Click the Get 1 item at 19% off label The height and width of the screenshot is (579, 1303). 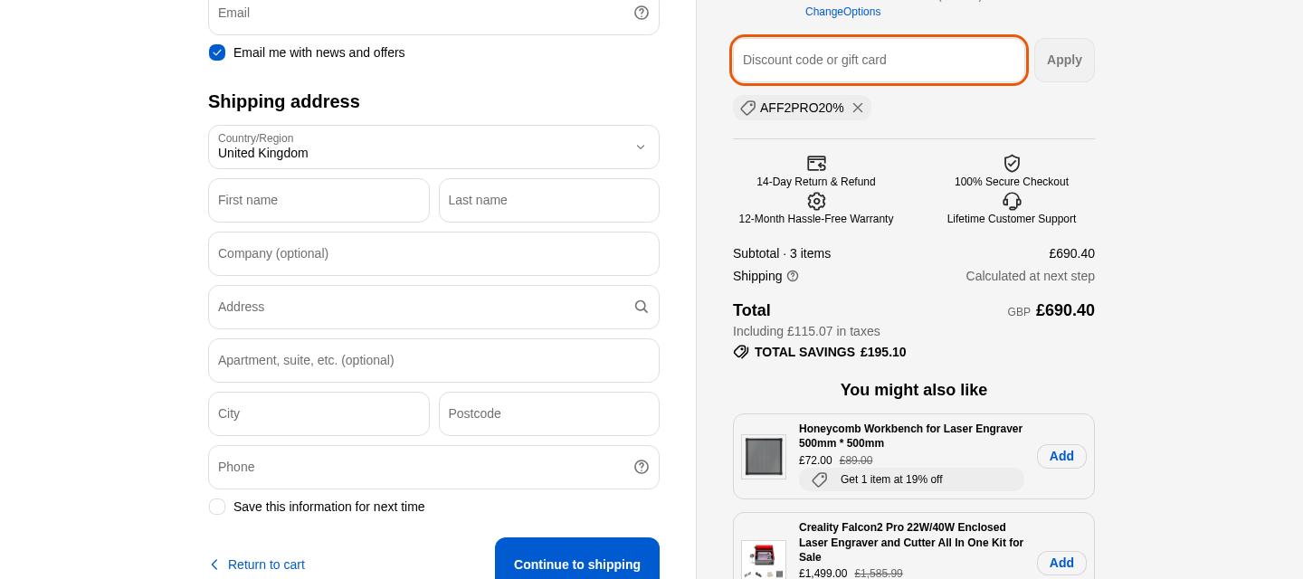[891, 479]
